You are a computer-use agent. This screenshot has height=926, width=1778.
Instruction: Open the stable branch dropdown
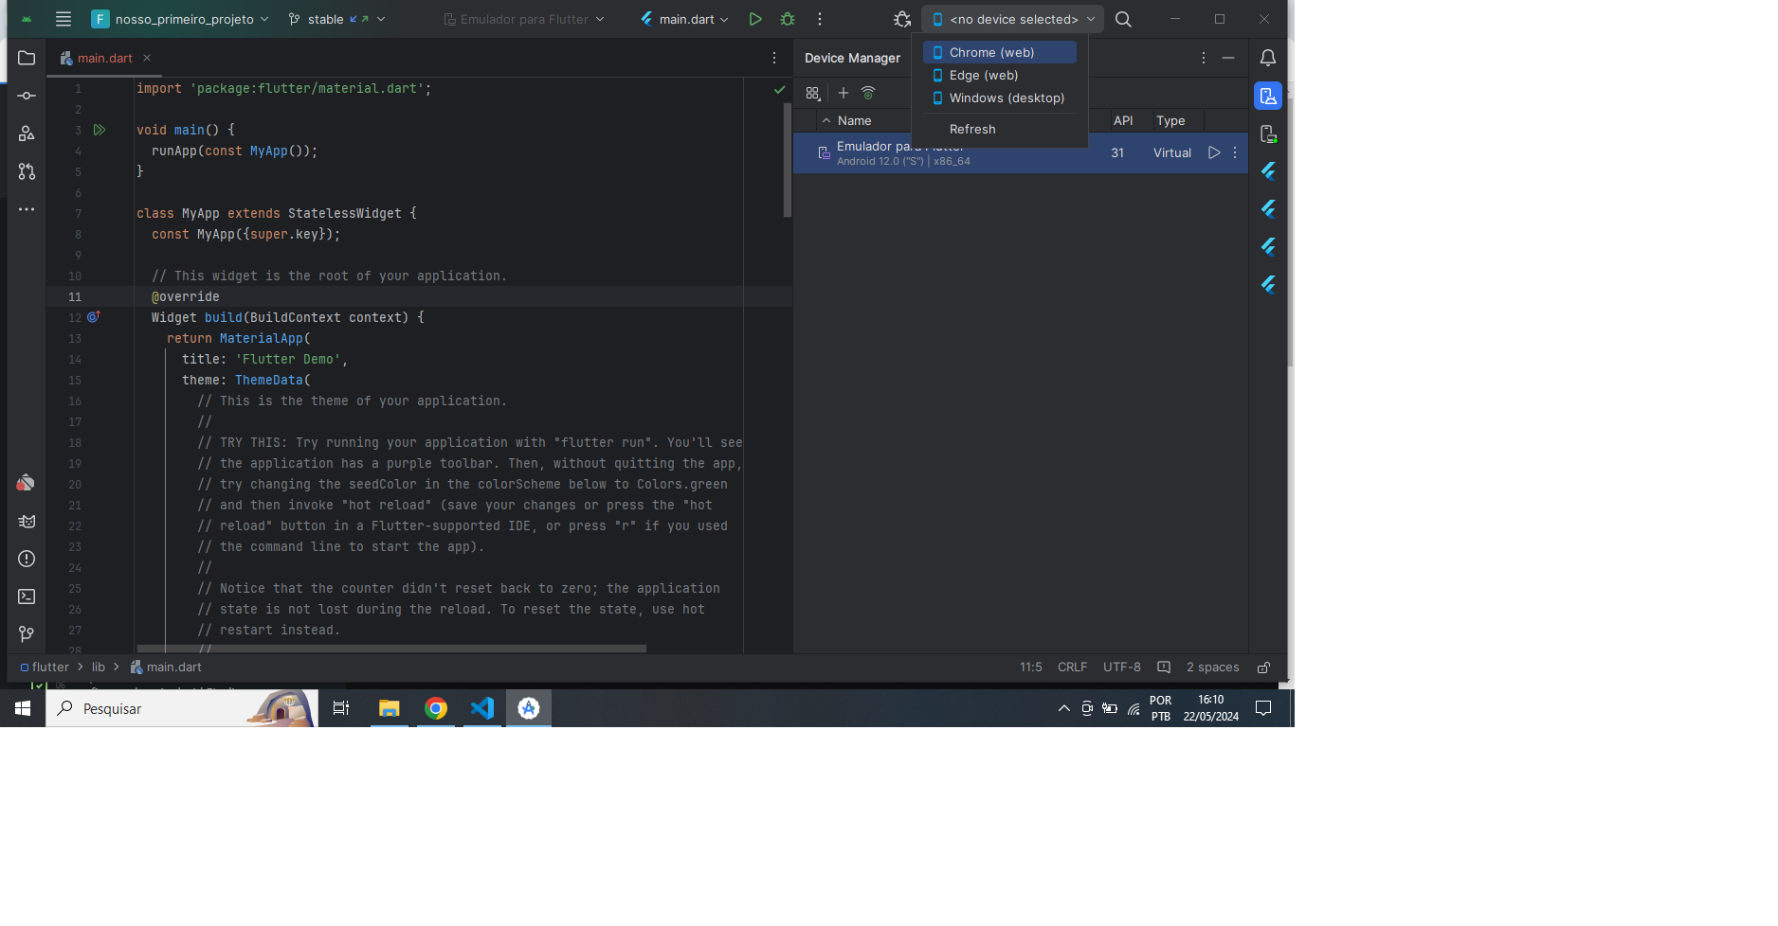click(336, 19)
